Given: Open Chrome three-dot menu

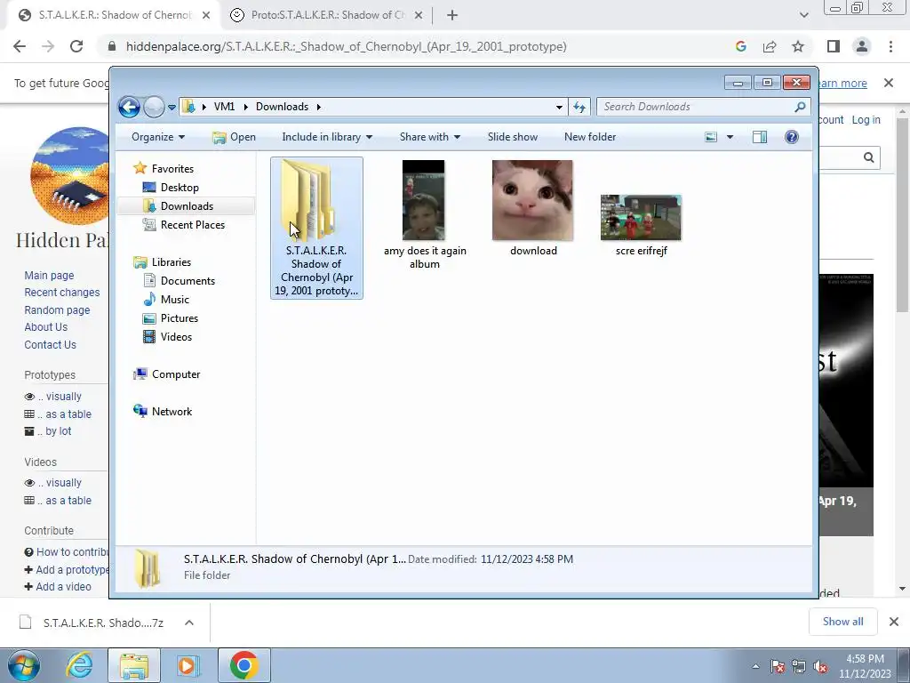Looking at the screenshot, I should click(x=890, y=46).
